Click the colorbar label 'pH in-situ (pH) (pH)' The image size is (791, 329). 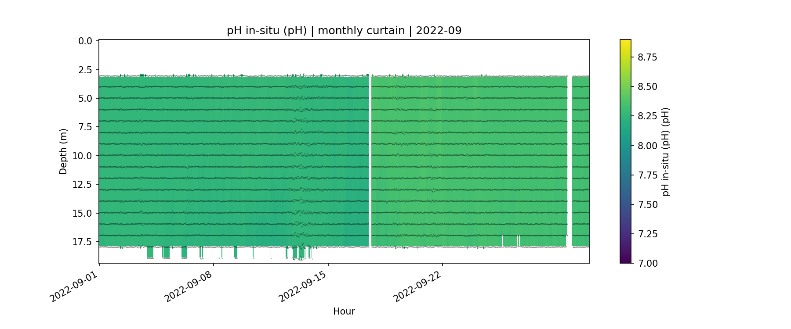point(666,151)
